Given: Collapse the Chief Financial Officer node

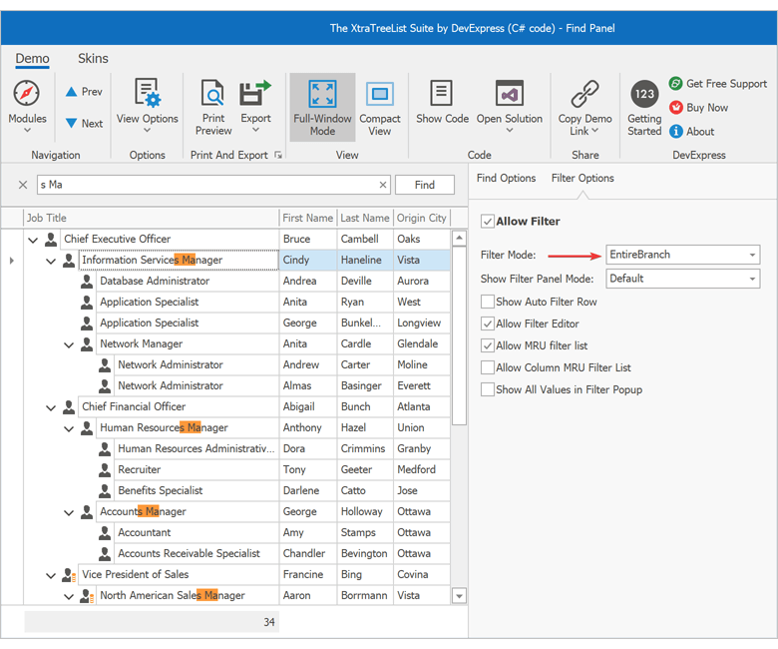Looking at the screenshot, I should [x=52, y=407].
